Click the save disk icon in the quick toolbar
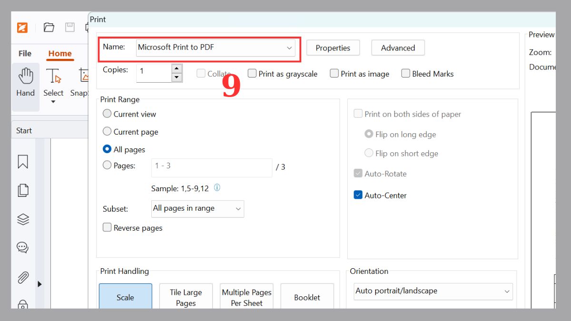This screenshot has height=321, width=571. pyautogui.click(x=70, y=27)
